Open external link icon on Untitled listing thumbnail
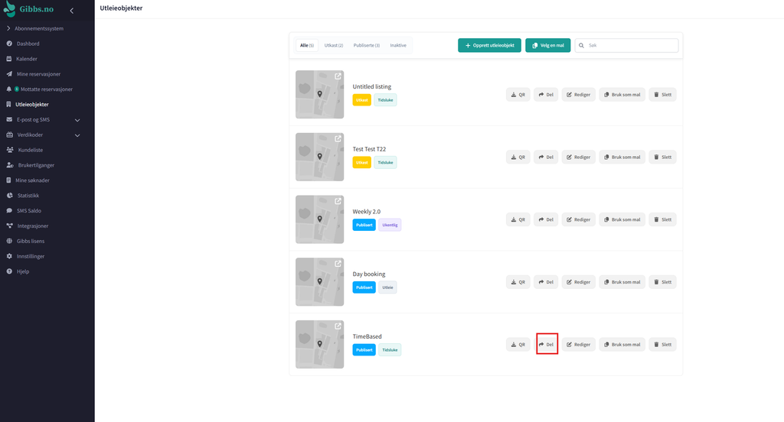Image resolution: width=784 pixels, height=422 pixels. tap(338, 76)
